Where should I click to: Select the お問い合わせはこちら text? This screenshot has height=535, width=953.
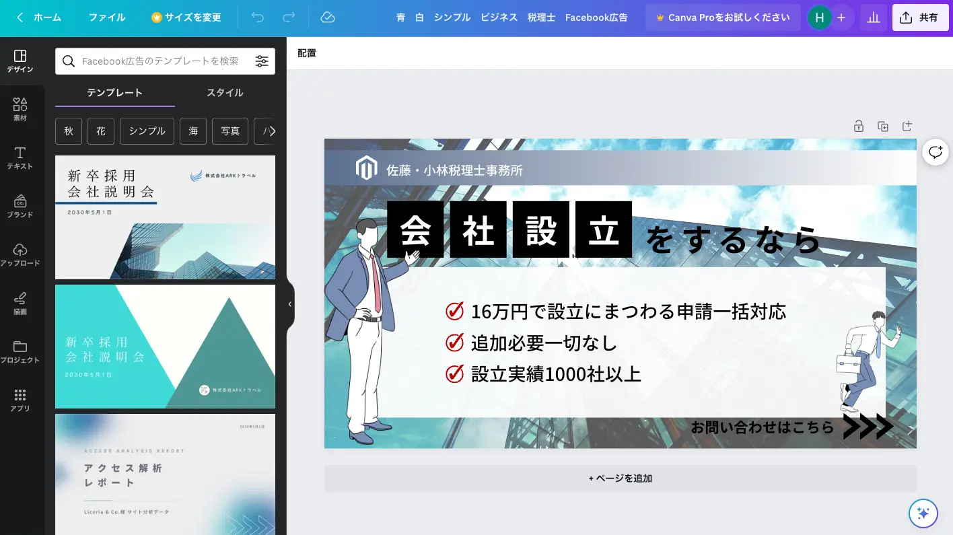click(763, 427)
